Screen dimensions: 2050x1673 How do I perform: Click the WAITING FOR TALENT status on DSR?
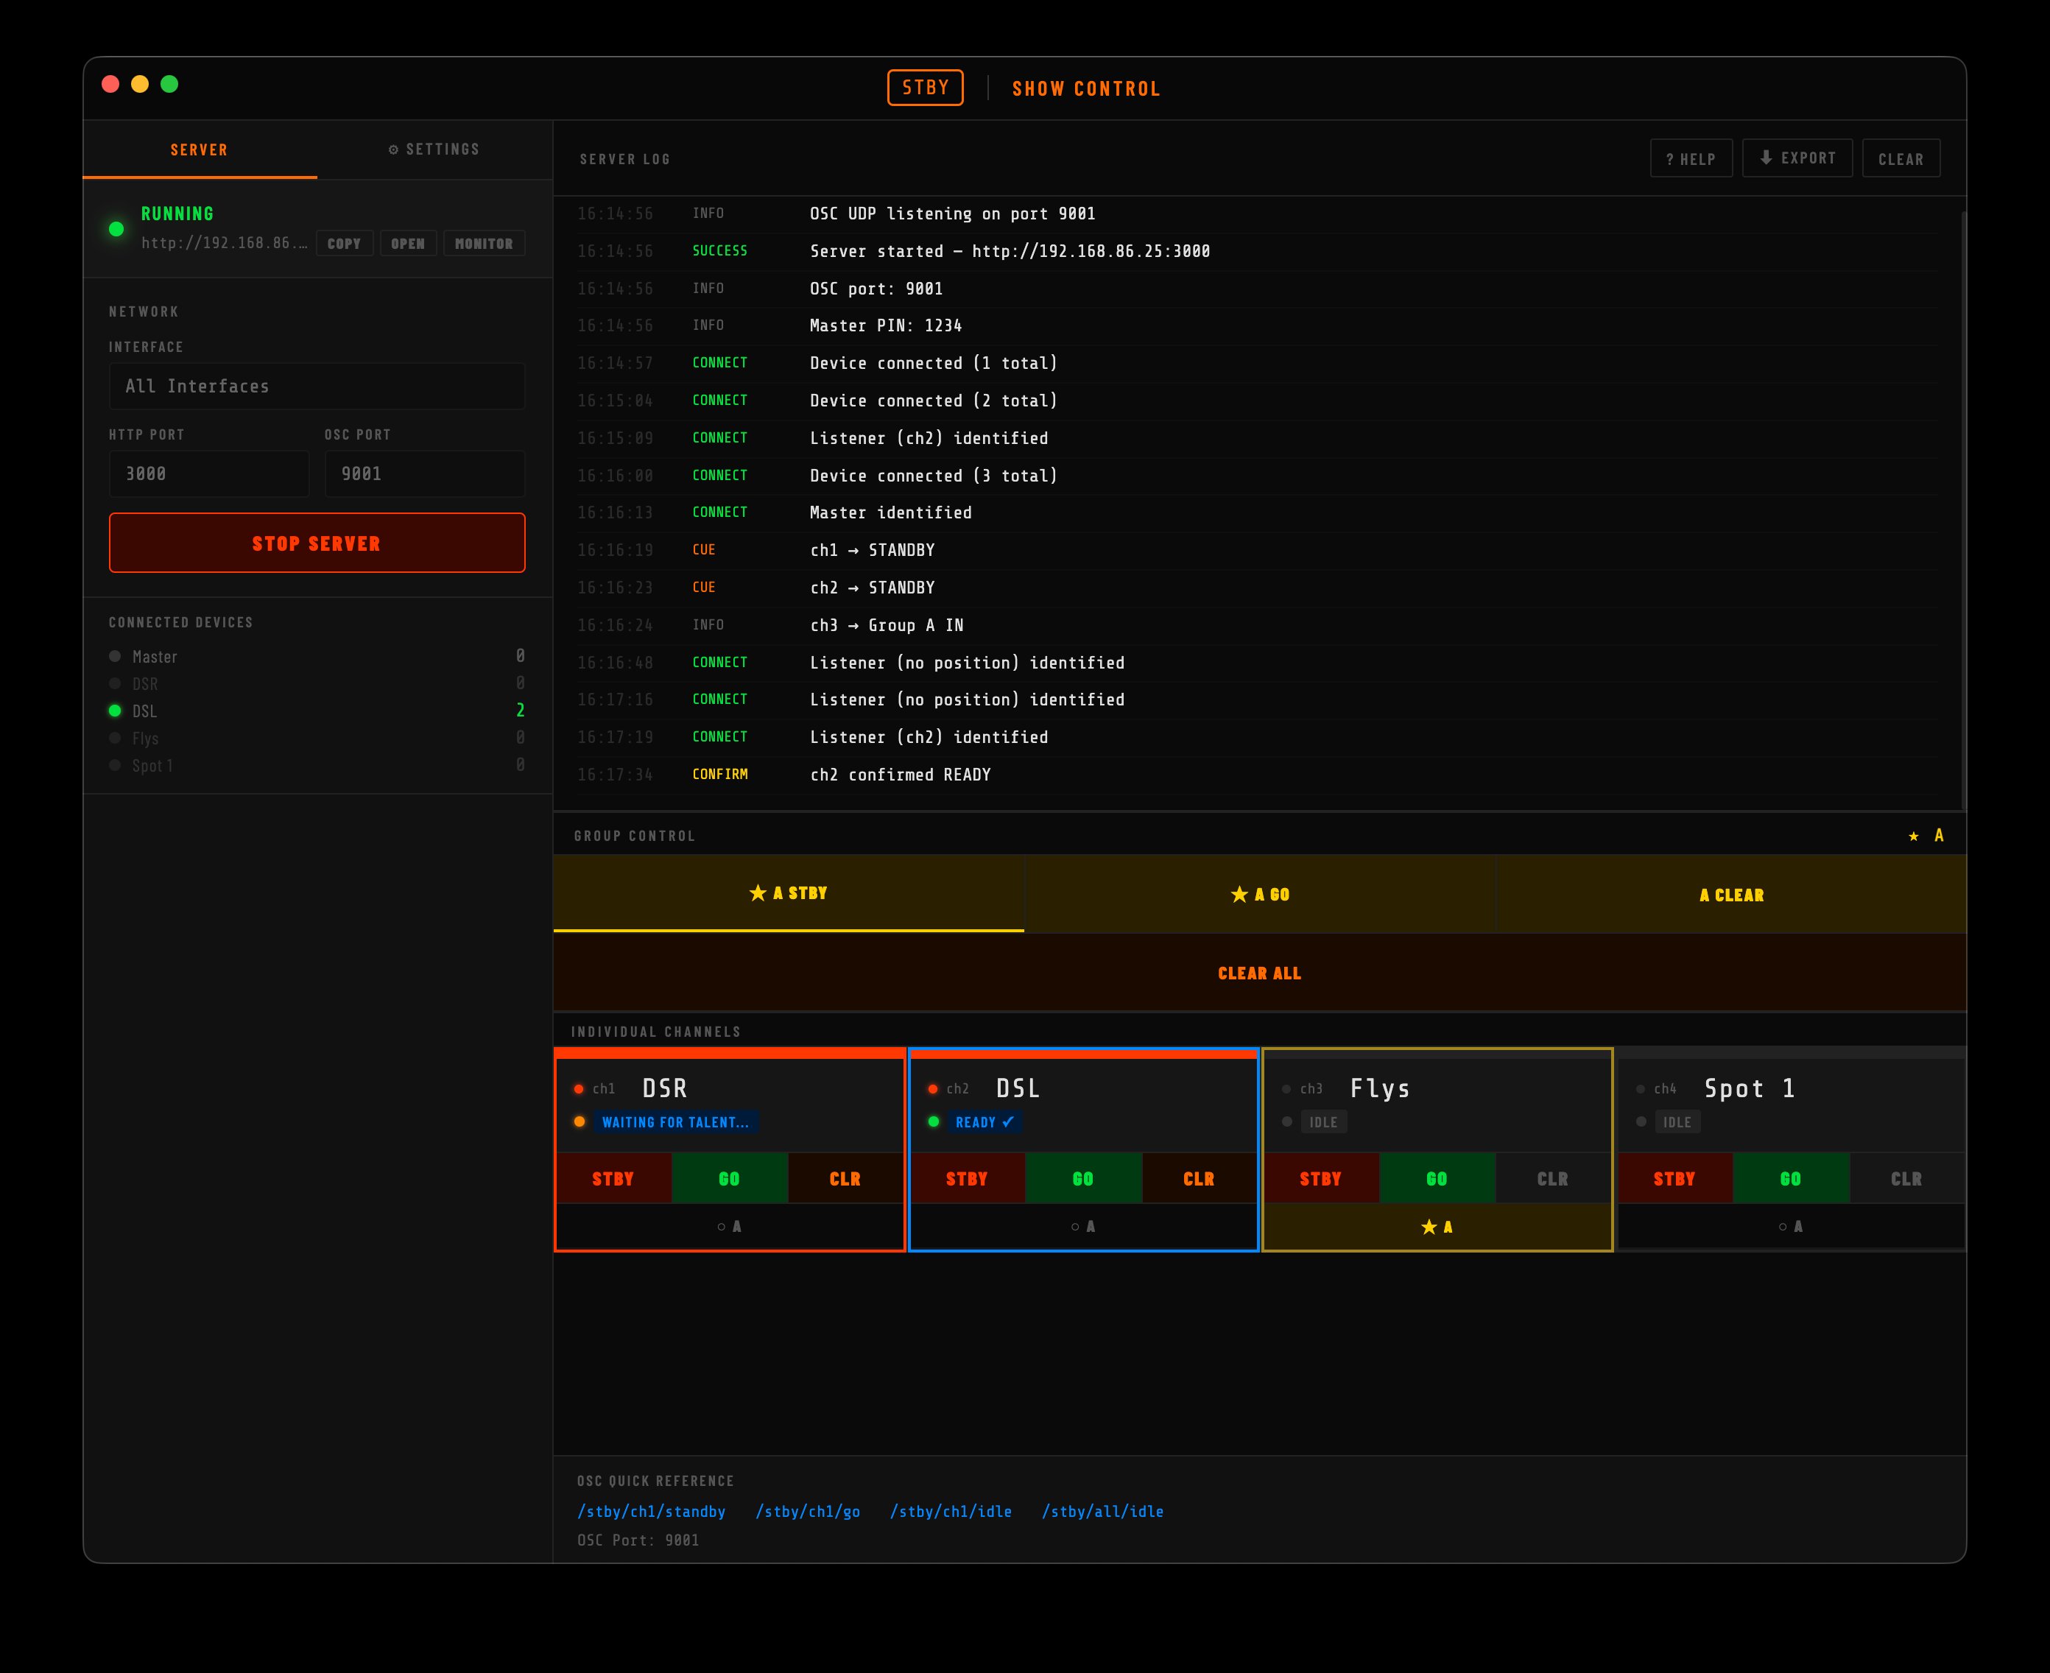[676, 1121]
